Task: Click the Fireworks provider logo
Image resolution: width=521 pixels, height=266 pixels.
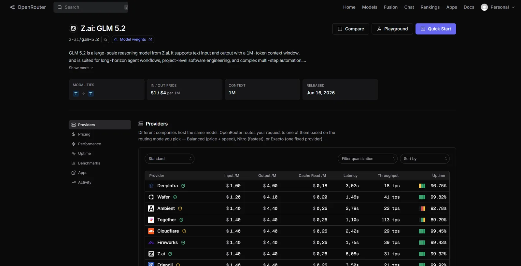Action: click(x=151, y=243)
